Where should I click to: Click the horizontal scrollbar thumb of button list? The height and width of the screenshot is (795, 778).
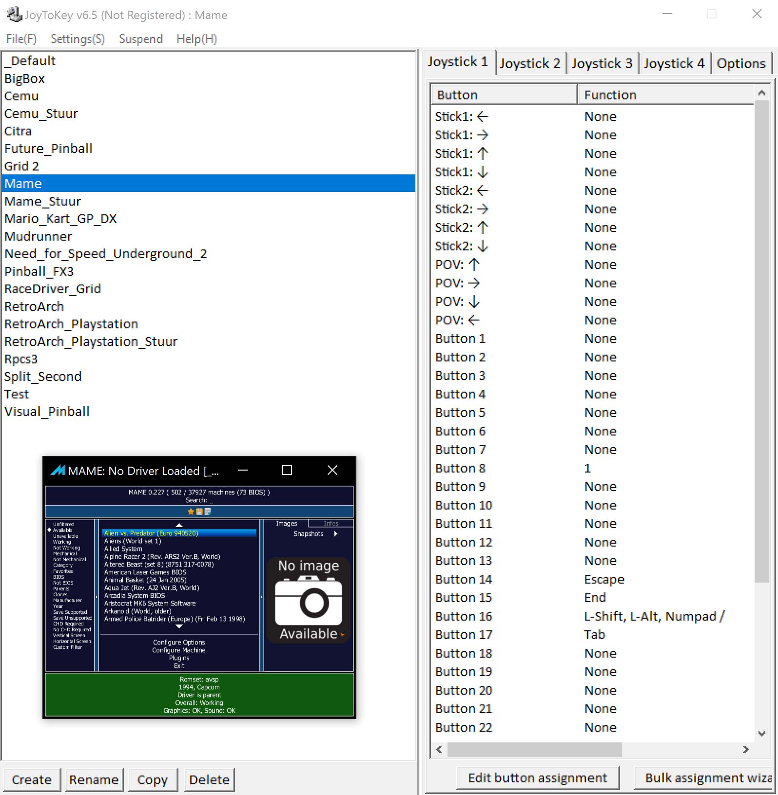[x=534, y=750]
